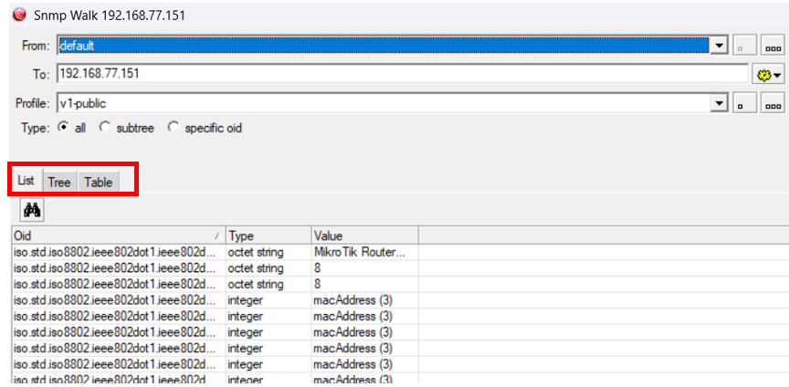The width and height of the screenshot is (789, 387).
Task: Click small square button next to Profile
Action: point(744,103)
